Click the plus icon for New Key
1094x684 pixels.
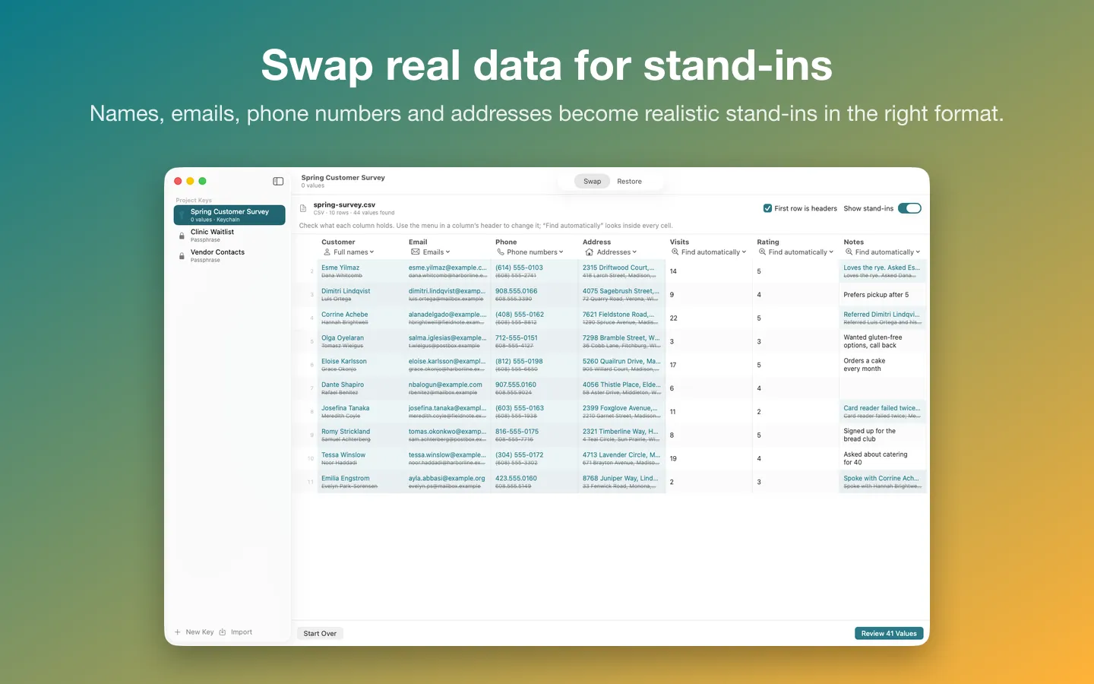[x=178, y=632]
